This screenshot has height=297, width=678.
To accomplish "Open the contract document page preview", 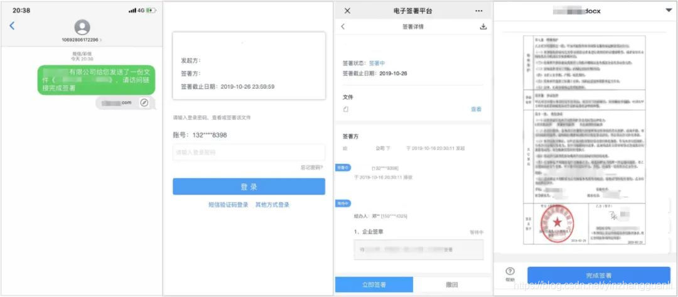I will point(584,139).
